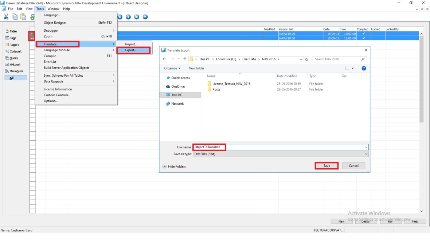Viewport: 430px width, 241px height.
Task: Collapse folder pane with Hide Folders
Action: (x=174, y=166)
